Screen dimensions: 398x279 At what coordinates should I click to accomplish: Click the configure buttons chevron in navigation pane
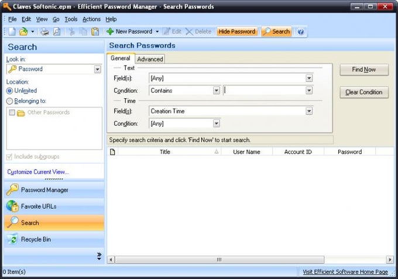tap(99, 256)
